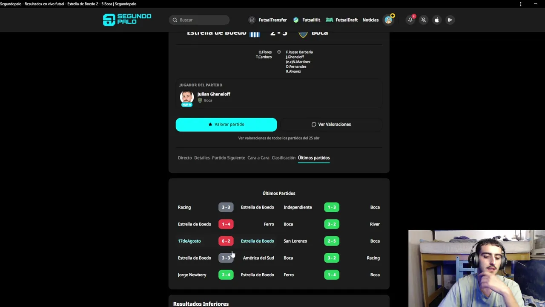Open the browser three-dot menu

click(520, 4)
